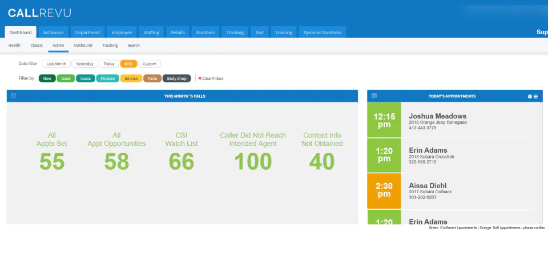Select the Last Month date filter
This screenshot has width=548, height=277.
point(57,64)
